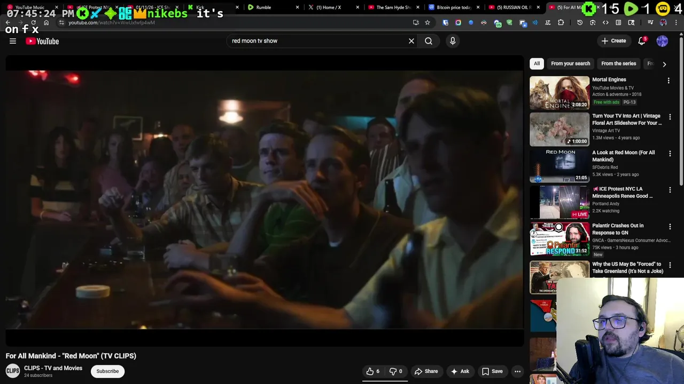This screenshot has height=384, width=684.
Task: Click the address bar URL youtube.com
Action: [x=112, y=22]
